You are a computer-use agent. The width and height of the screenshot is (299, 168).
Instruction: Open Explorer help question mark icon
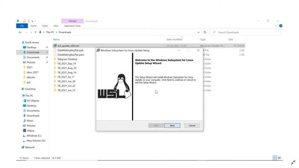pos(281,26)
